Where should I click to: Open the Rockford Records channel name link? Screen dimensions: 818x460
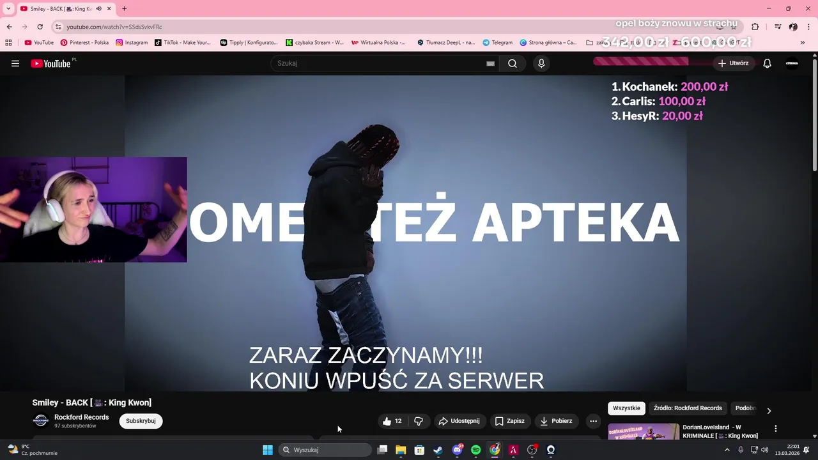click(x=82, y=417)
